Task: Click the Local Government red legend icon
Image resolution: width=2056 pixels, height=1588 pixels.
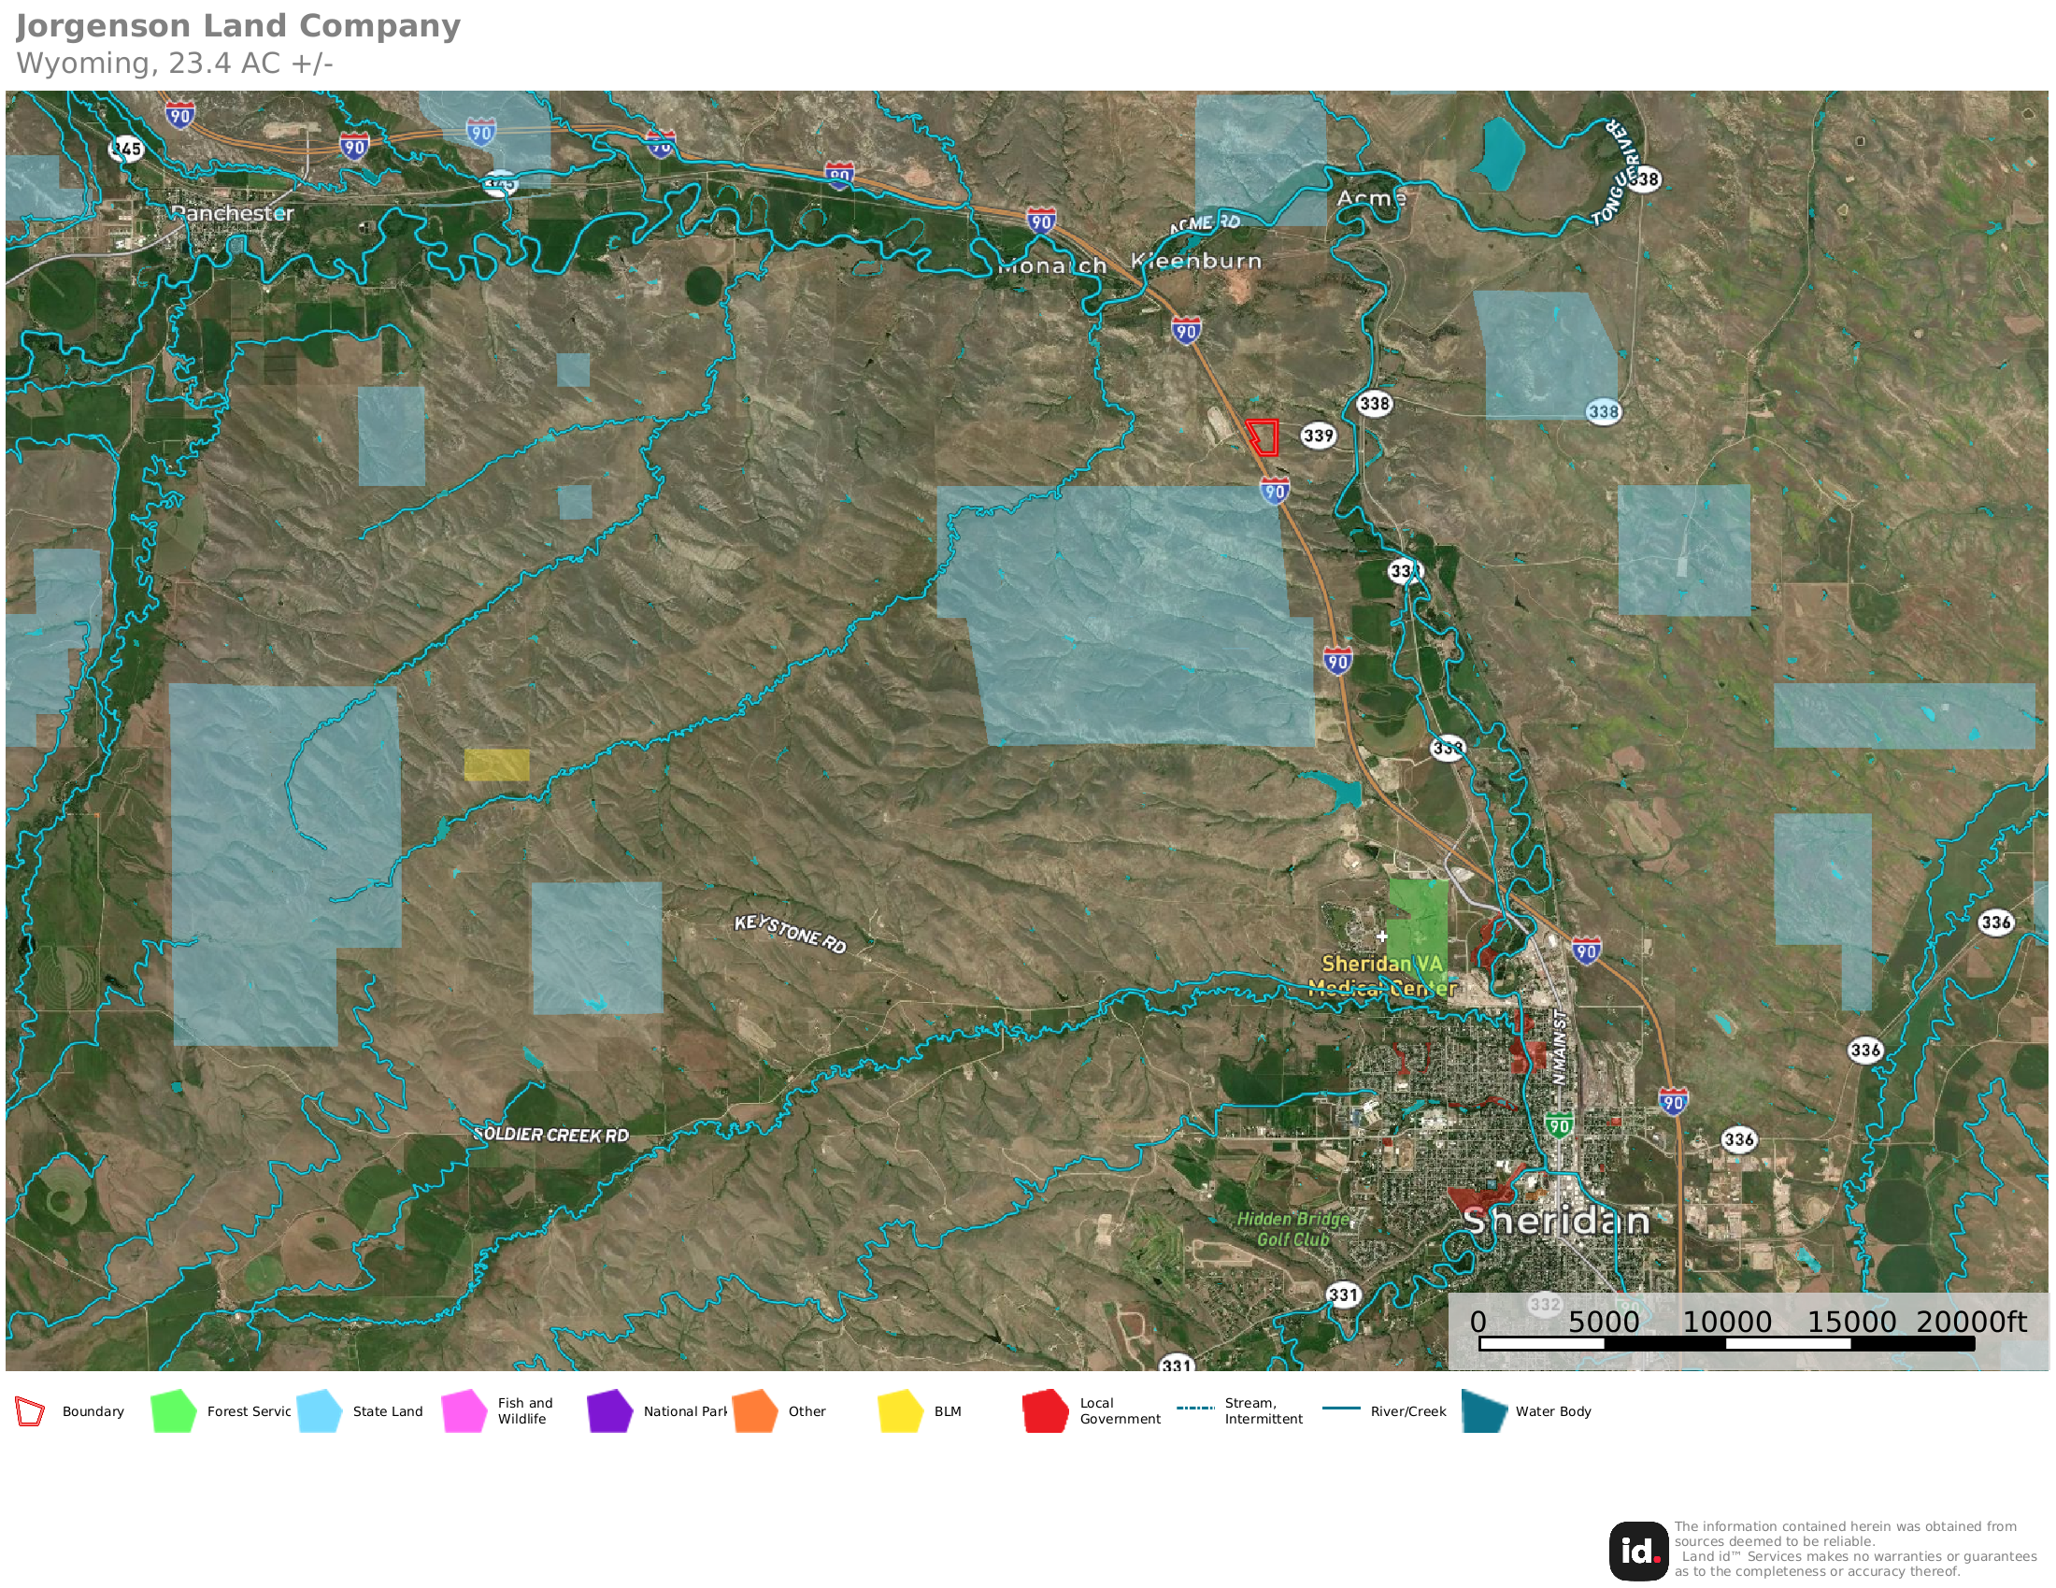Action: click(1045, 1411)
